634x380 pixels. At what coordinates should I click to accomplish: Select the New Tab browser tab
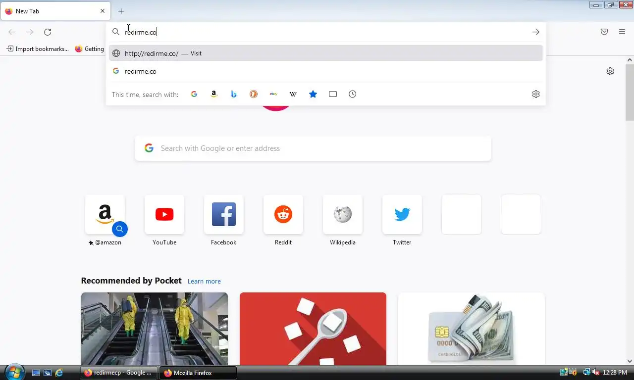point(55,11)
